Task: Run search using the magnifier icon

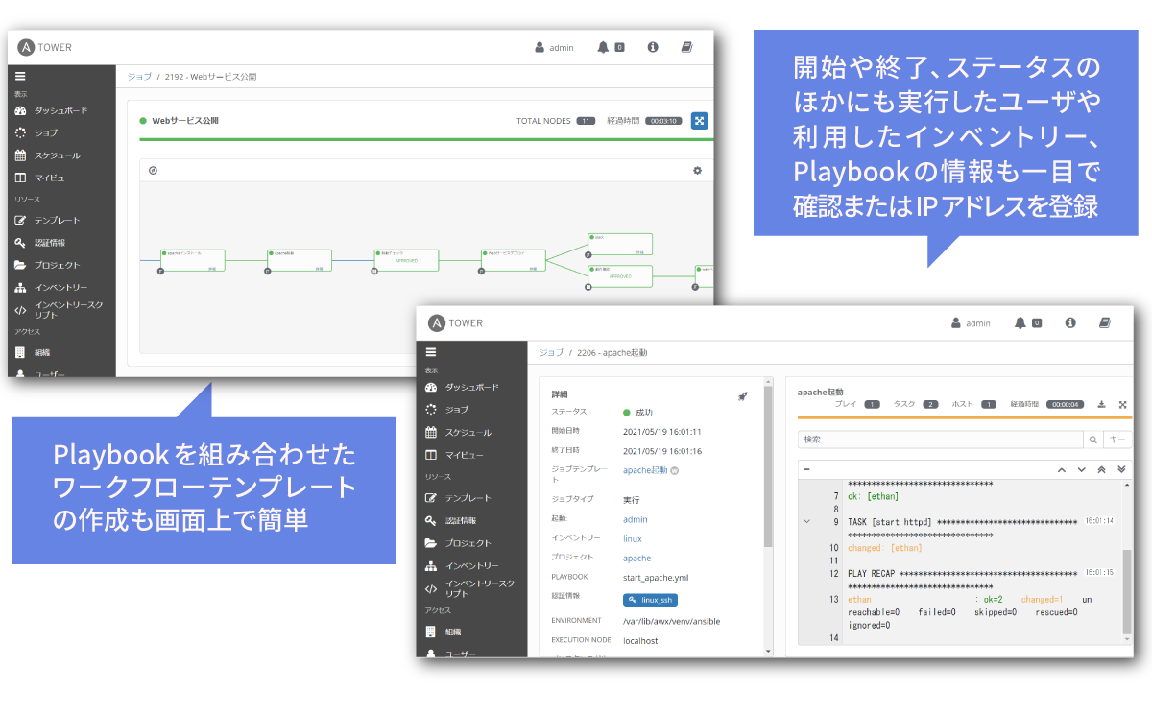Action: point(1092,439)
